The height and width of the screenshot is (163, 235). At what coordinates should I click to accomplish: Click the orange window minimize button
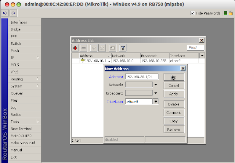tap(13, 4)
